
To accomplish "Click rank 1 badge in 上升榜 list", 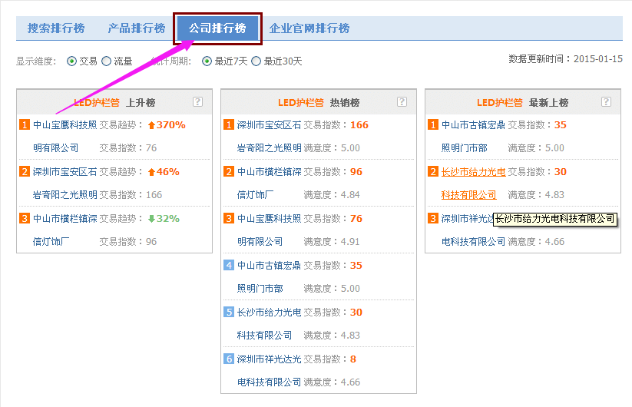I will (x=25, y=125).
